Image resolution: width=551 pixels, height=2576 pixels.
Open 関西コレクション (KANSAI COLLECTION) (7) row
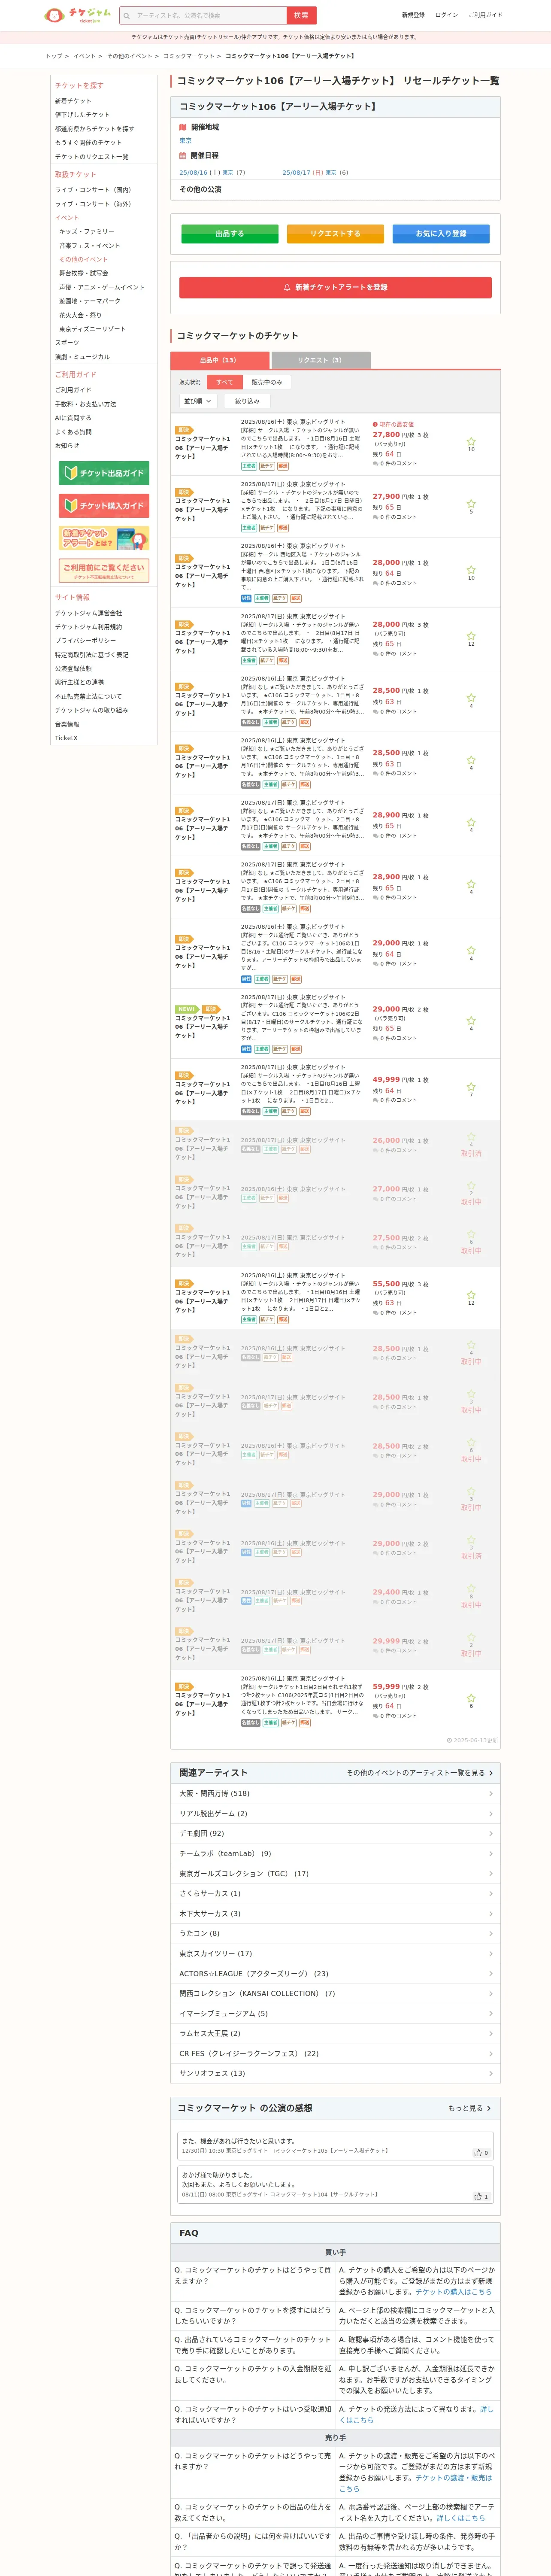[335, 1993]
